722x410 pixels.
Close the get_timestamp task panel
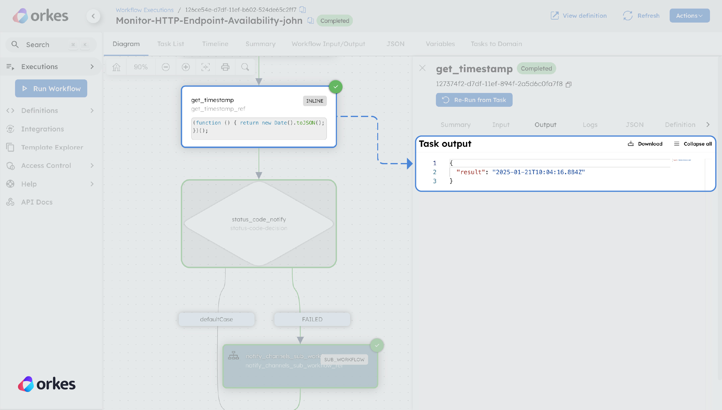pos(422,68)
